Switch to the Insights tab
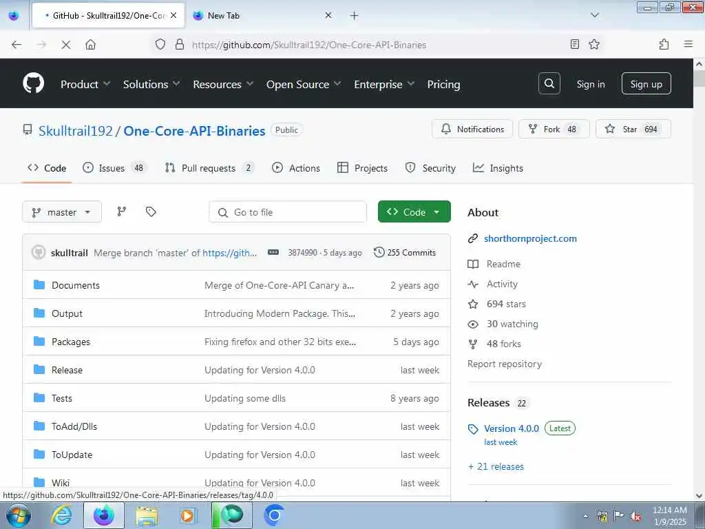Image resolution: width=705 pixels, height=529 pixels. 498,168
